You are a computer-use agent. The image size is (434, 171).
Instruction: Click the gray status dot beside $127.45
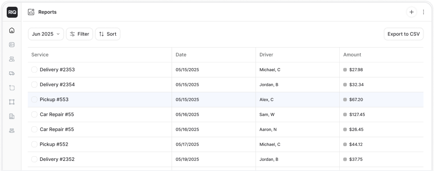point(345,115)
